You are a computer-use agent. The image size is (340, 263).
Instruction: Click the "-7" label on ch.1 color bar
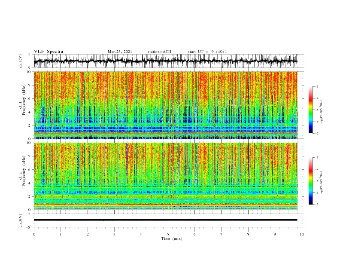316,133
